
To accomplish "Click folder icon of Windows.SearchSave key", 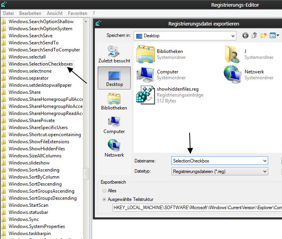I will click(x=4, y=36).
